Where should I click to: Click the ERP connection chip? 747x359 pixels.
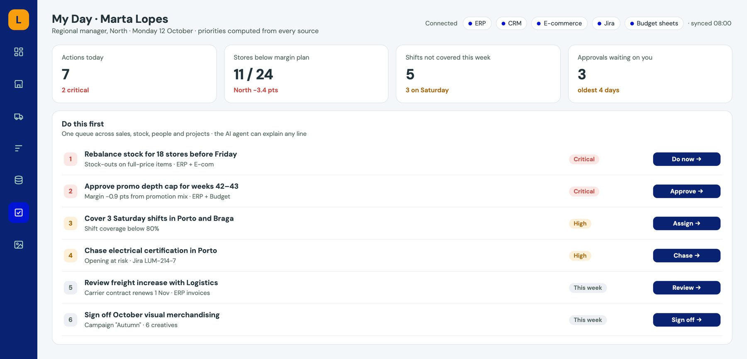click(477, 23)
